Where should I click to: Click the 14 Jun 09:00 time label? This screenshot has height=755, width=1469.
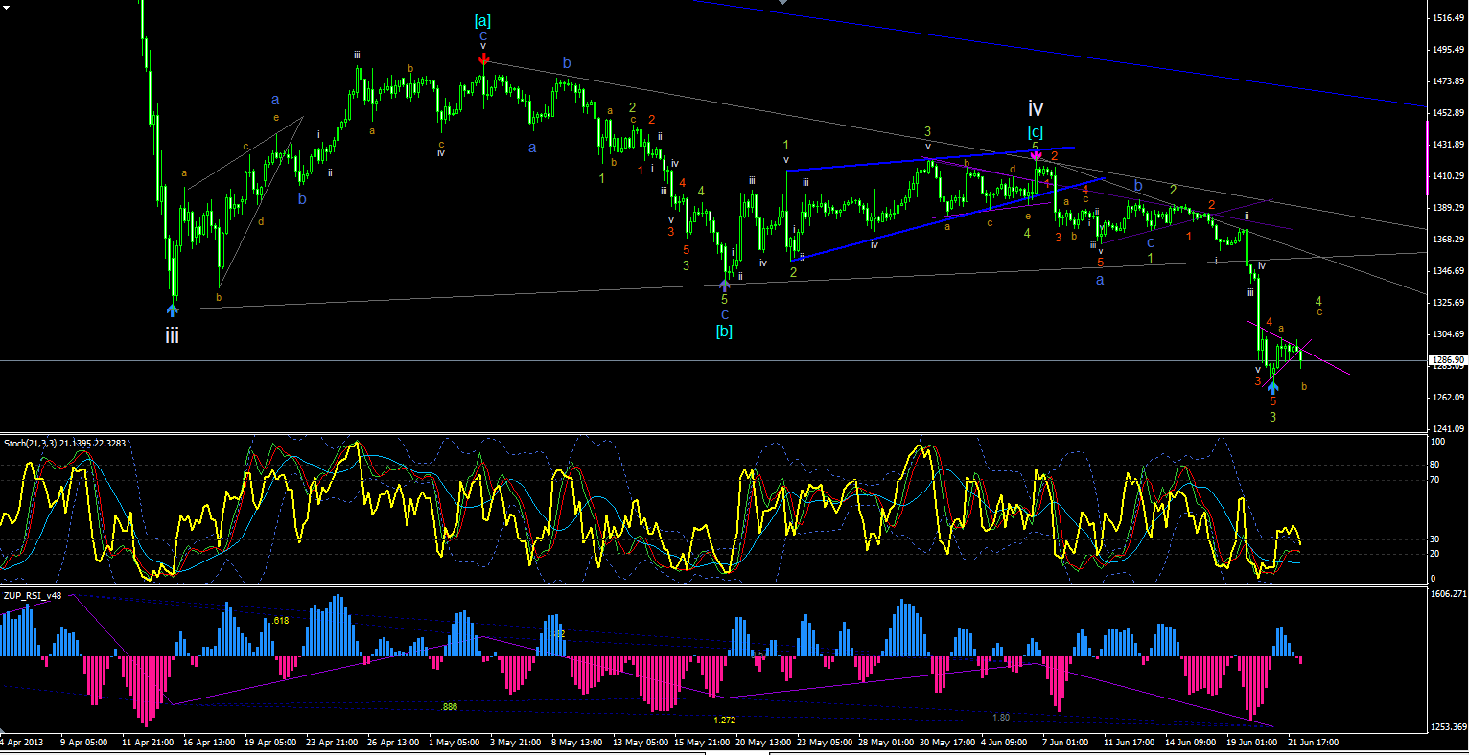[x=1190, y=742]
